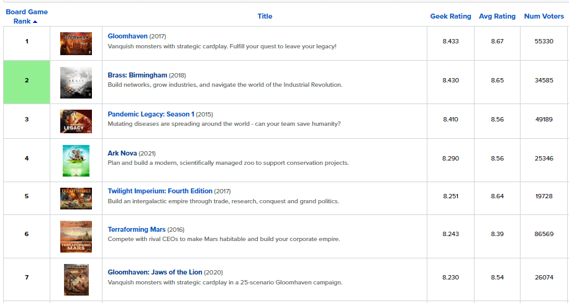Open the Gloomhaven title link
The image size is (569, 303).
[128, 36]
